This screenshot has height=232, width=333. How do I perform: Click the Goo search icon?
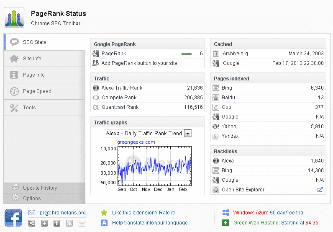(216, 107)
